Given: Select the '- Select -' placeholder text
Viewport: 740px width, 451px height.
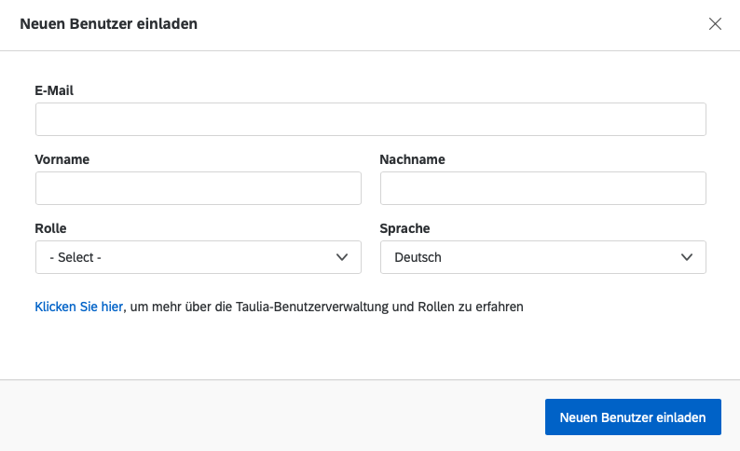Looking at the screenshot, I should click(x=75, y=257).
